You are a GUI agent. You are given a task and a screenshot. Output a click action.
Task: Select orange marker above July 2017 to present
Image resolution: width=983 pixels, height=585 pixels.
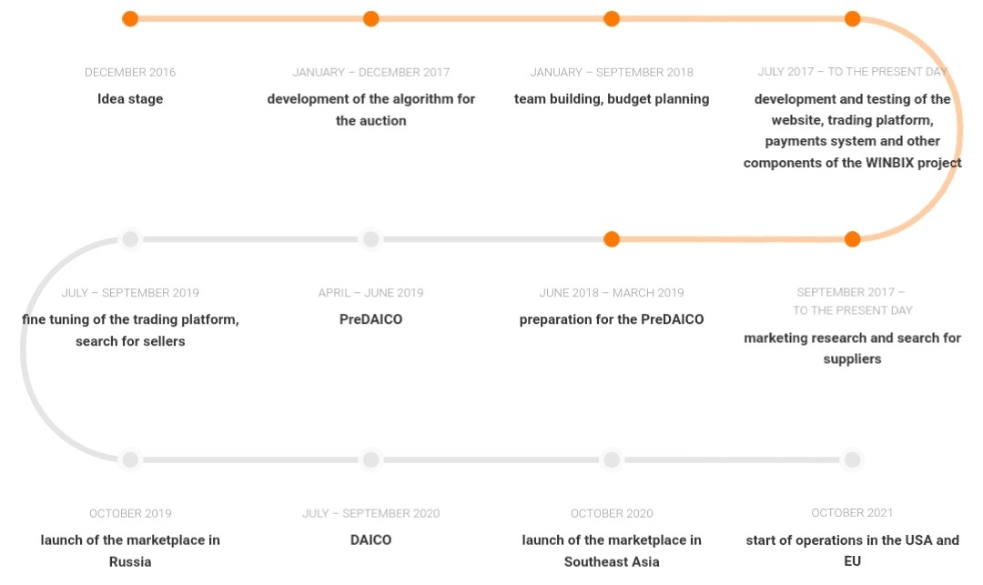[x=853, y=19]
